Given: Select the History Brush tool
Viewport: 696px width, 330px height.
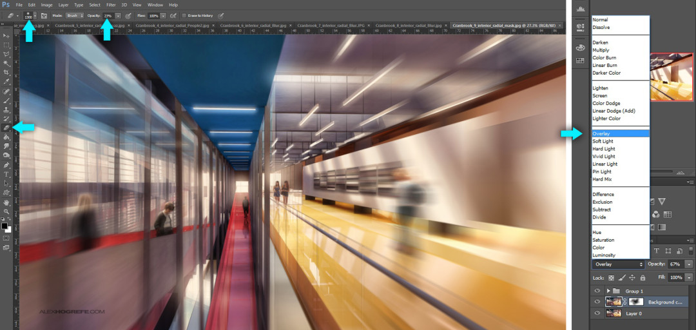Looking at the screenshot, I should pyautogui.click(x=6, y=119).
